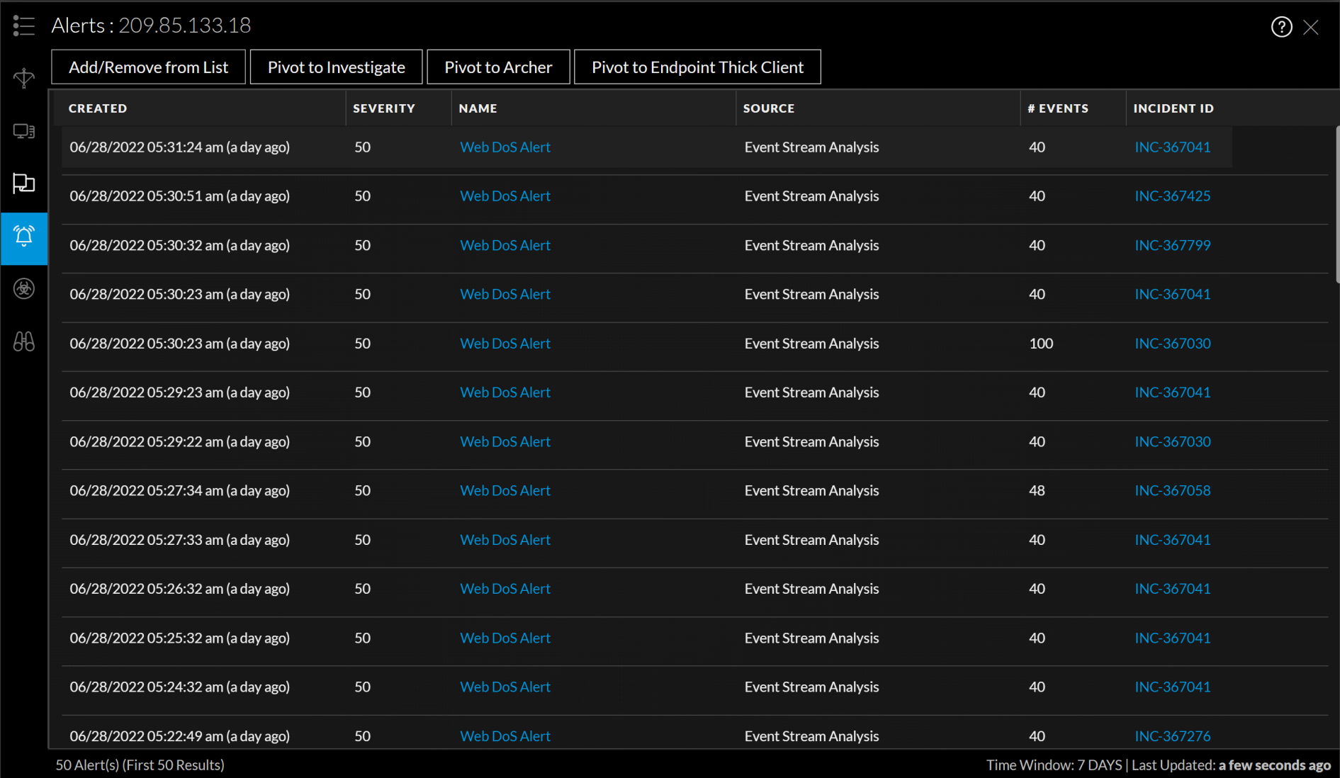Sort the table by the CREATED column
Viewport: 1340px width, 778px height.
click(x=98, y=108)
